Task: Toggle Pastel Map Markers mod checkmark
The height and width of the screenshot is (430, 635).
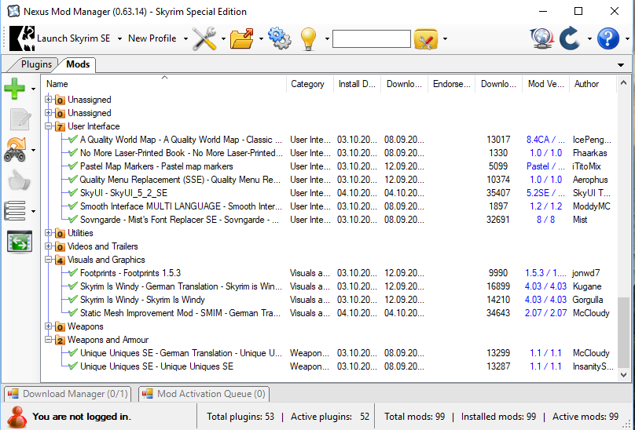Action: point(73,166)
